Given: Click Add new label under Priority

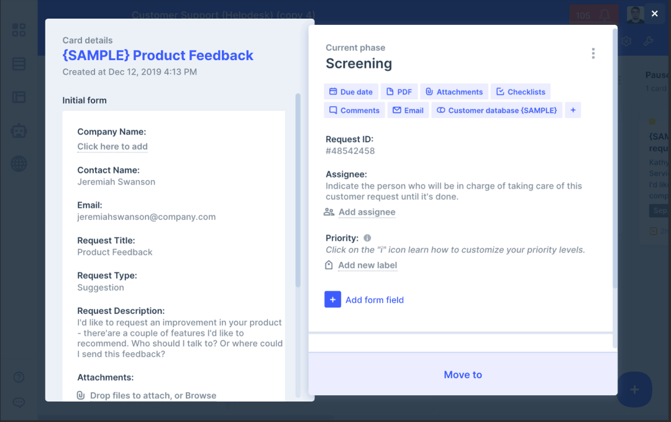Looking at the screenshot, I should click(367, 265).
